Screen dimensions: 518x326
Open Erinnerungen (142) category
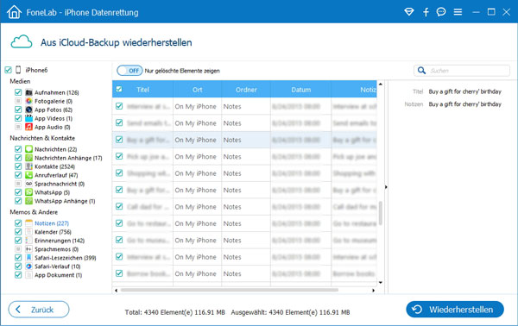tap(60, 241)
